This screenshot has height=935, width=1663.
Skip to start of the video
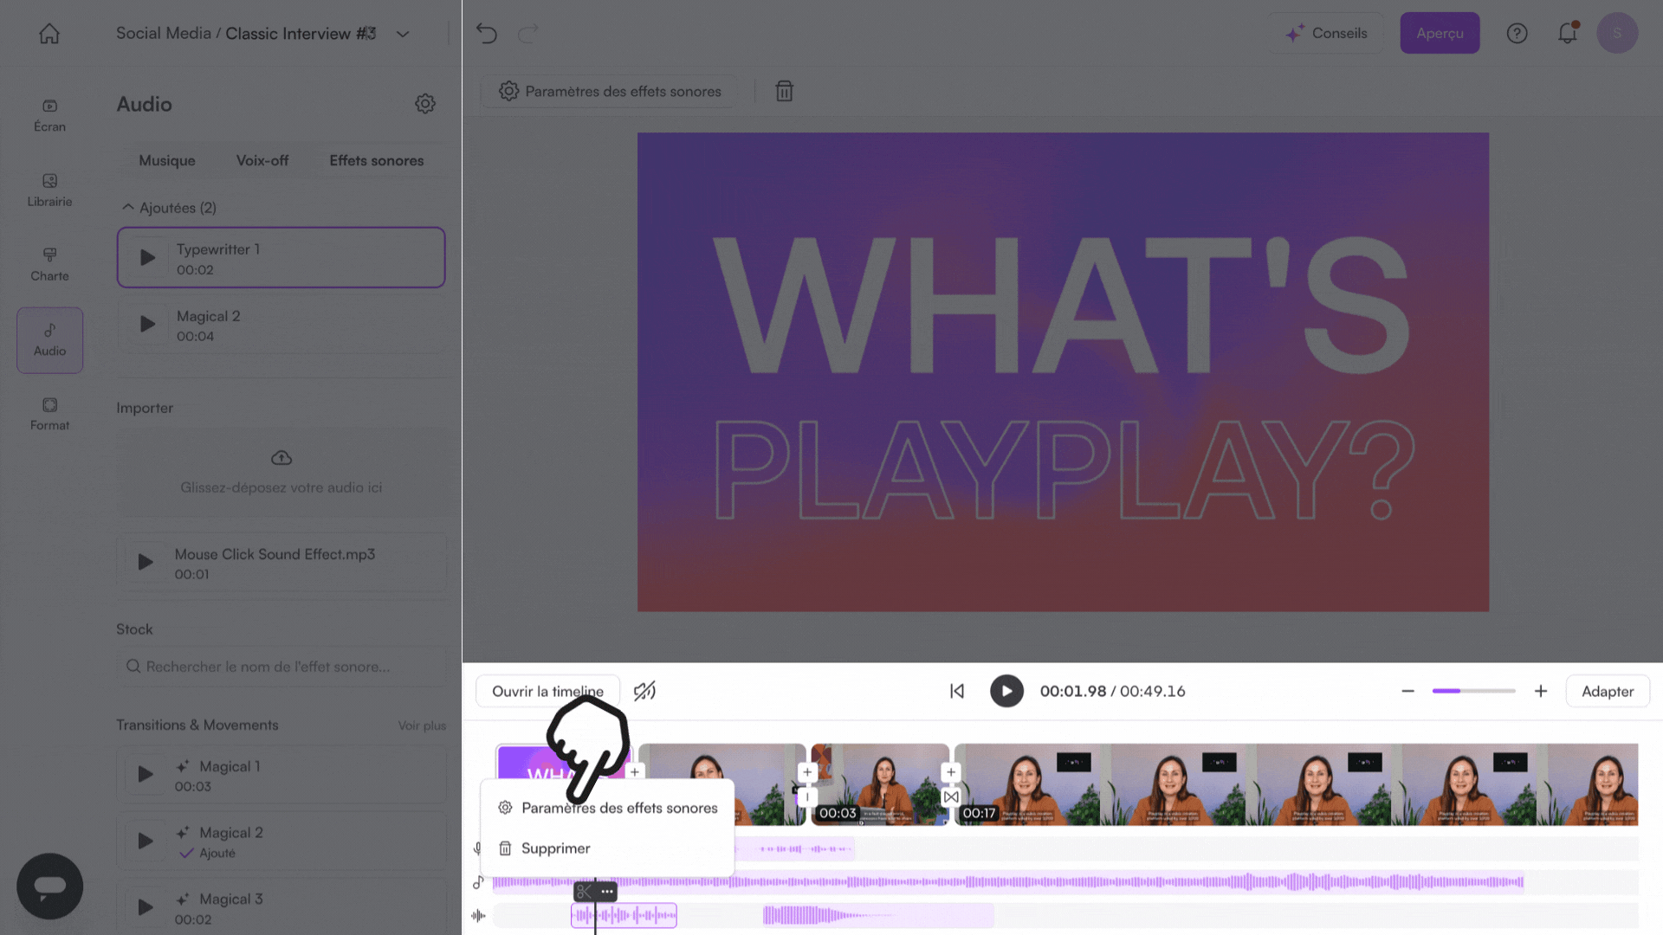tap(956, 691)
